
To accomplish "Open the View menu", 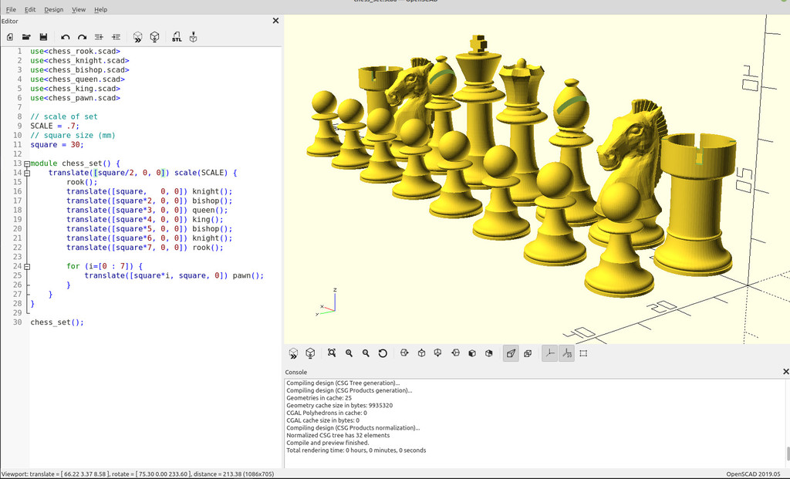I will pyautogui.click(x=79, y=9).
